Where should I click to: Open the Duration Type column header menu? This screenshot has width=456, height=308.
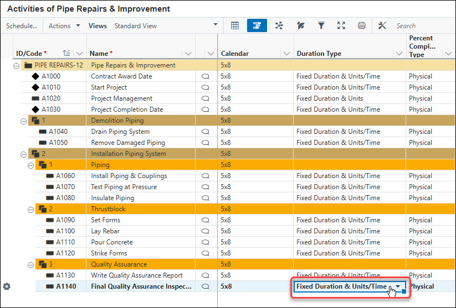tap(399, 54)
